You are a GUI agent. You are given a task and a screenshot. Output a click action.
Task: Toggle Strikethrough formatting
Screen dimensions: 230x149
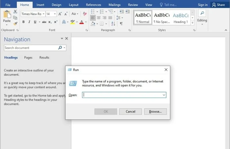click(44, 22)
